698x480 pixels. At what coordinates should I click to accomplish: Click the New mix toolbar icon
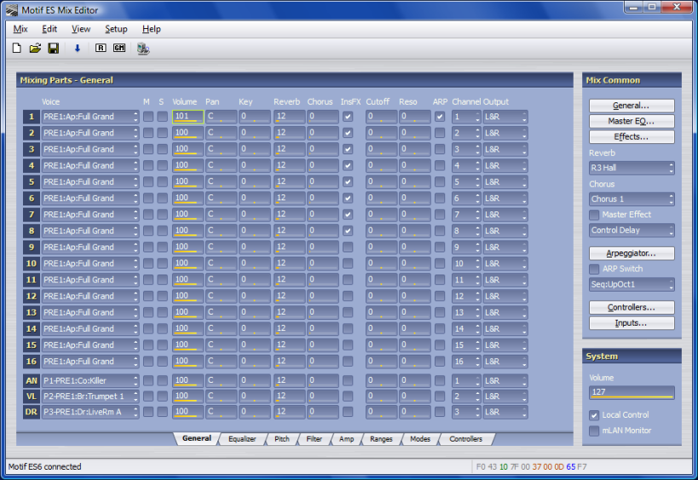pyautogui.click(x=17, y=49)
